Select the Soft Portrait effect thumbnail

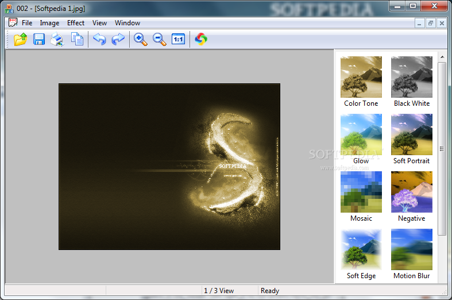coord(412,134)
